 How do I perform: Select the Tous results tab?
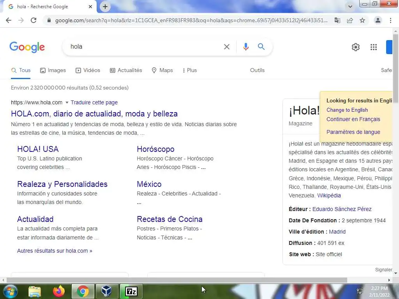pos(21,70)
